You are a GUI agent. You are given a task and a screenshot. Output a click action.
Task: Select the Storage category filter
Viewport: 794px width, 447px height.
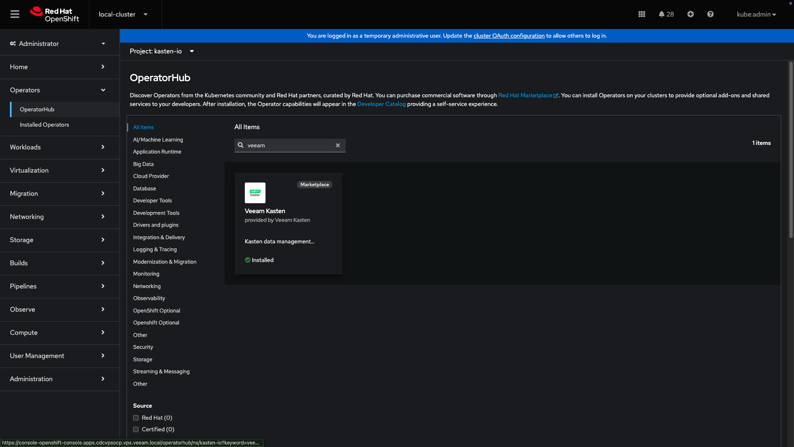[x=142, y=359]
